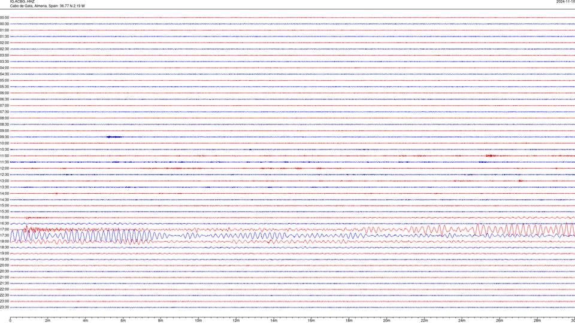575x323 pixels.
Task: Pick the 14:30 row label
Action: pyautogui.click(x=4, y=200)
